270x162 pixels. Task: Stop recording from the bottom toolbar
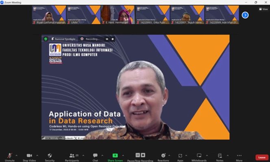(143, 155)
